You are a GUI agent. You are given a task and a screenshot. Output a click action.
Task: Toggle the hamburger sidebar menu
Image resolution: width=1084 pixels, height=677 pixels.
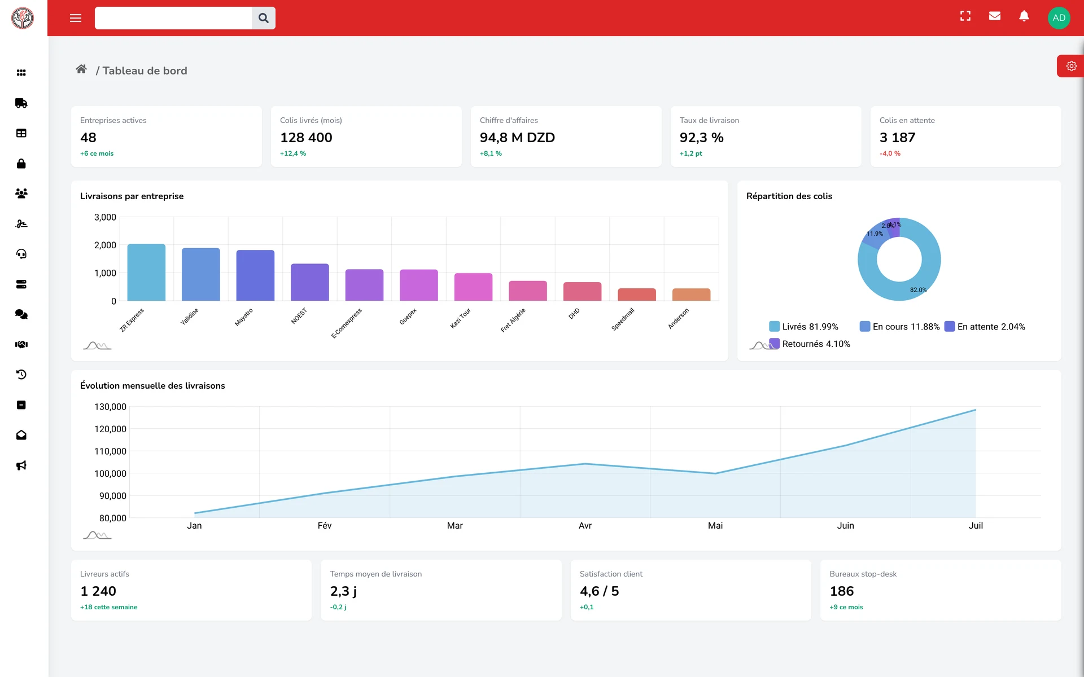(76, 18)
